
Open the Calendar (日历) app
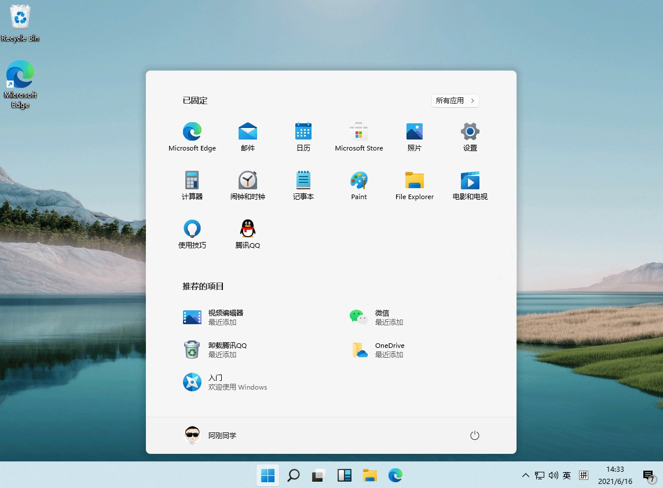click(303, 136)
